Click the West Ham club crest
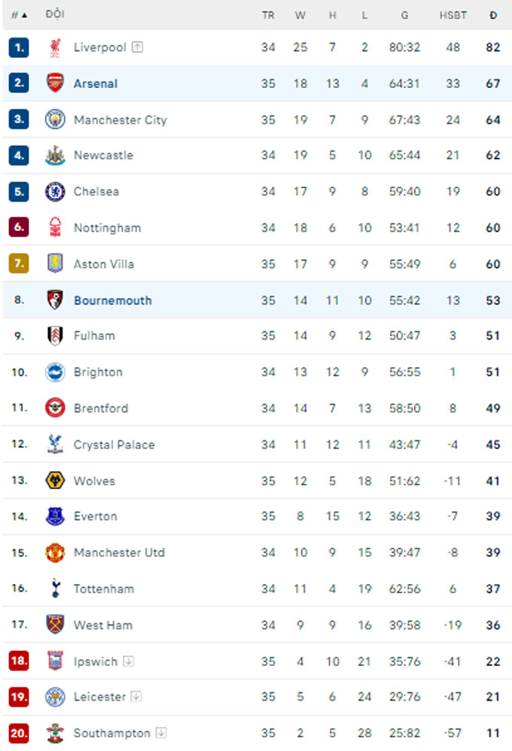 (x=55, y=625)
